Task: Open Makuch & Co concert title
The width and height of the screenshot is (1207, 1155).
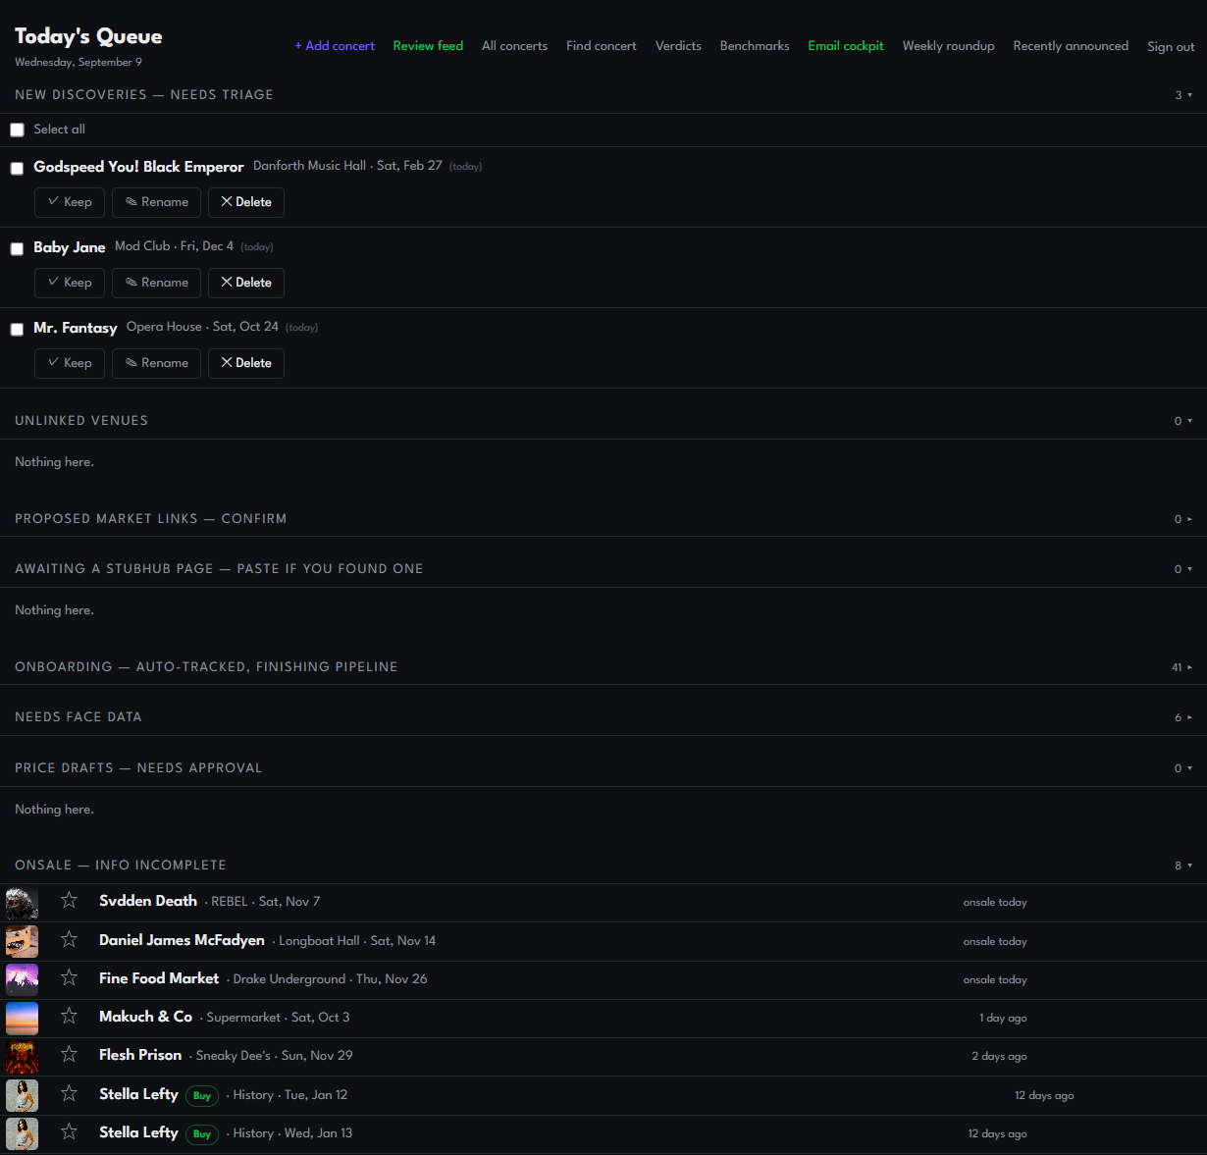Action: (x=145, y=1017)
